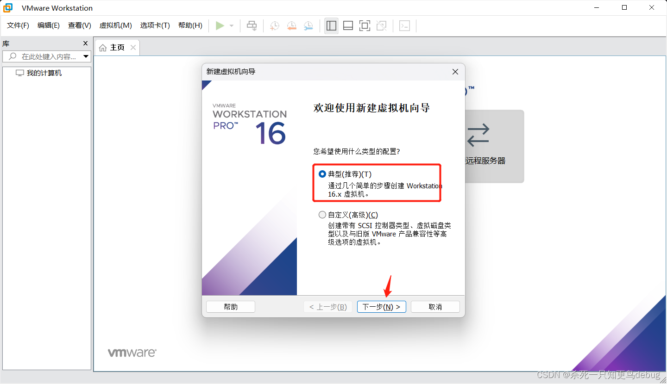The height and width of the screenshot is (384, 667).
Task: Maximize the VMware Workstation window
Action: (x=624, y=8)
